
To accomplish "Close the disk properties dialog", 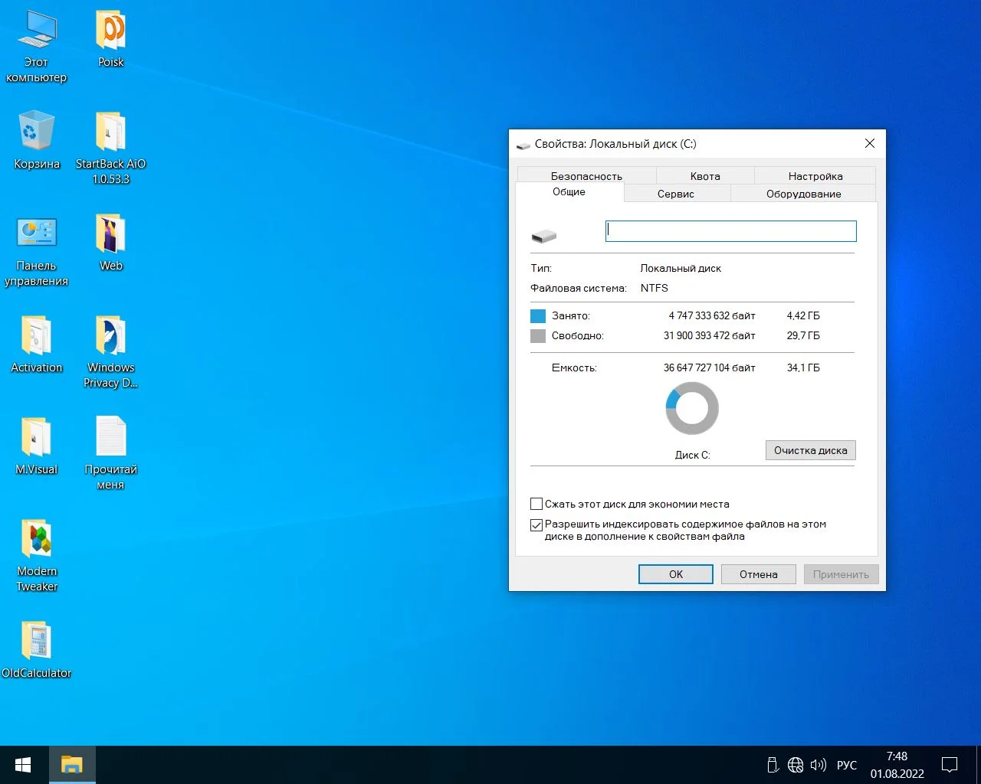I will point(869,143).
